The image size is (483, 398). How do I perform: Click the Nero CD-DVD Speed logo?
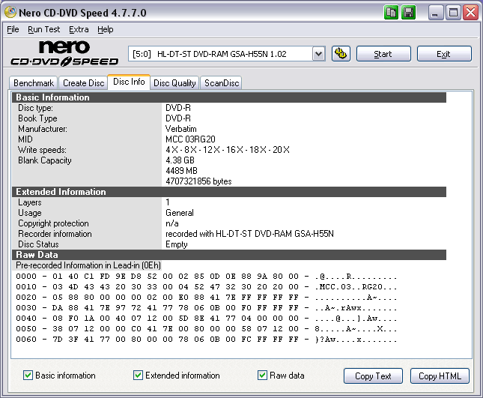tap(64, 53)
